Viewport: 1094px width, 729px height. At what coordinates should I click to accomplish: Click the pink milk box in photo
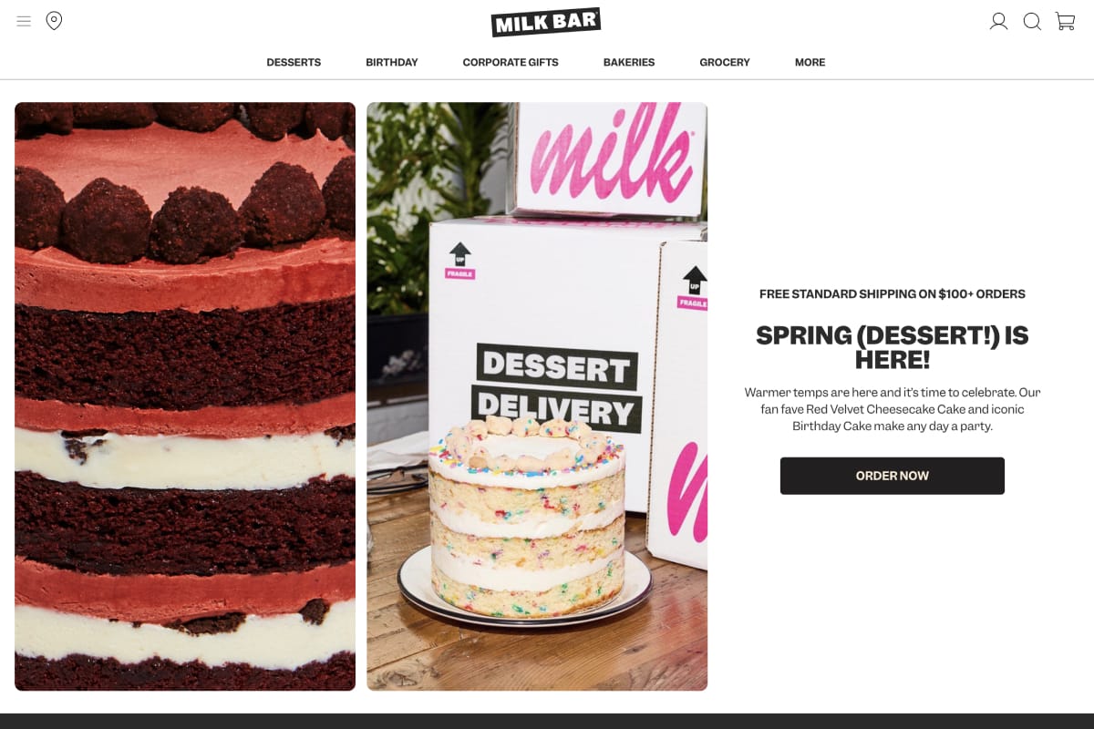pyautogui.click(x=607, y=158)
